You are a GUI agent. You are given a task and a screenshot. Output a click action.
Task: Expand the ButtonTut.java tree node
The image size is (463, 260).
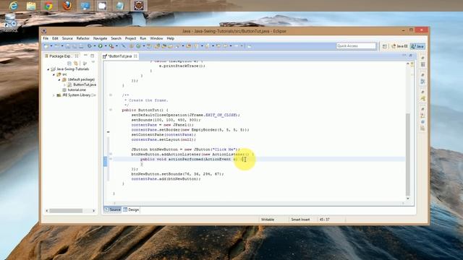[x=64, y=85]
